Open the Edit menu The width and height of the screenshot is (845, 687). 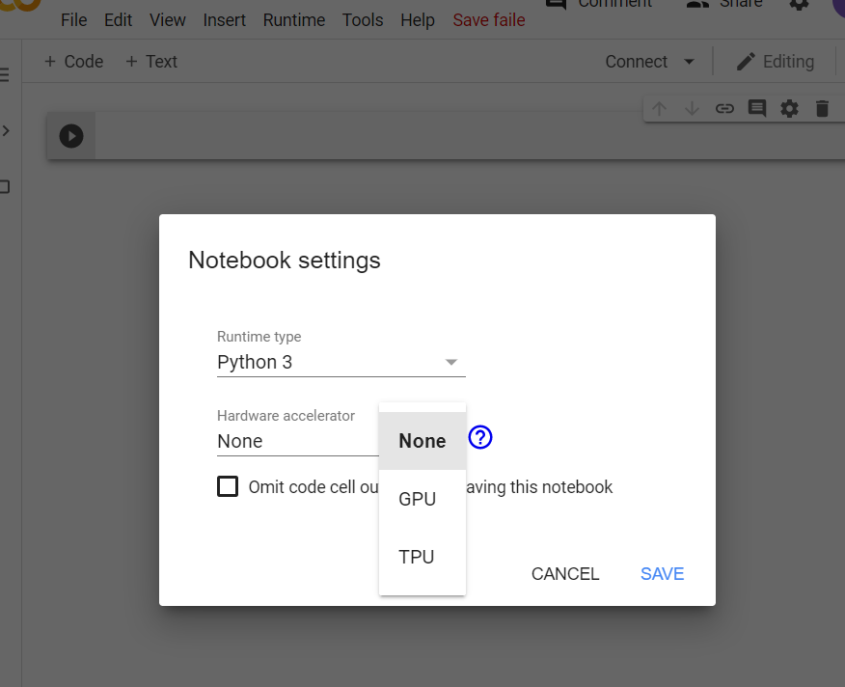point(118,20)
